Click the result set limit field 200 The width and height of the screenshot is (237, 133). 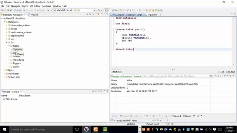107,10
